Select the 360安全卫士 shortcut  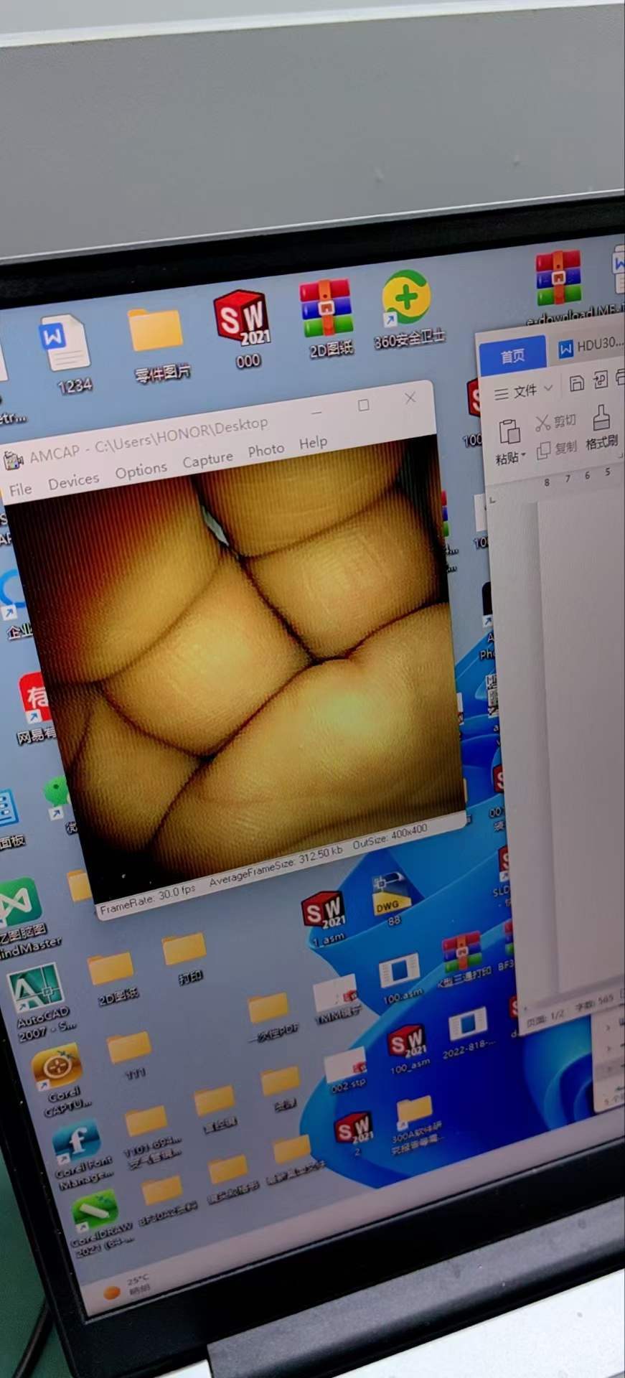(408, 309)
